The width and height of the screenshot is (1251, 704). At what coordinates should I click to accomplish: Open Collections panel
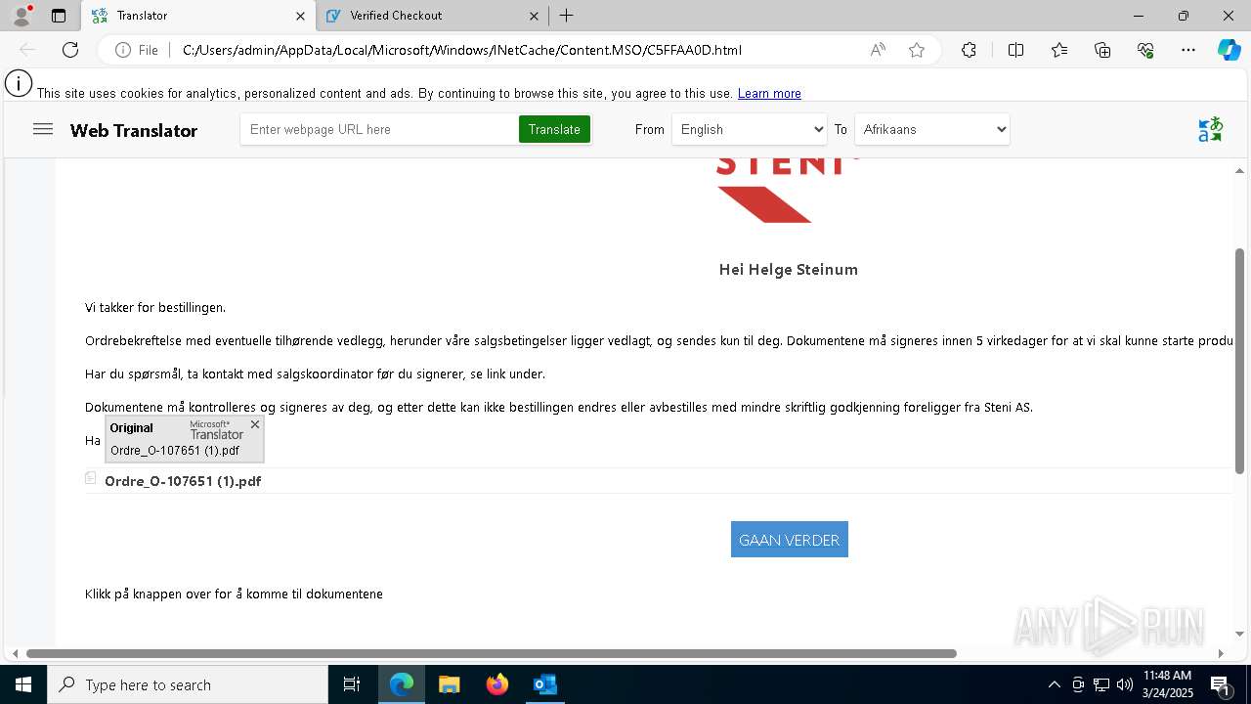pos(1102,50)
